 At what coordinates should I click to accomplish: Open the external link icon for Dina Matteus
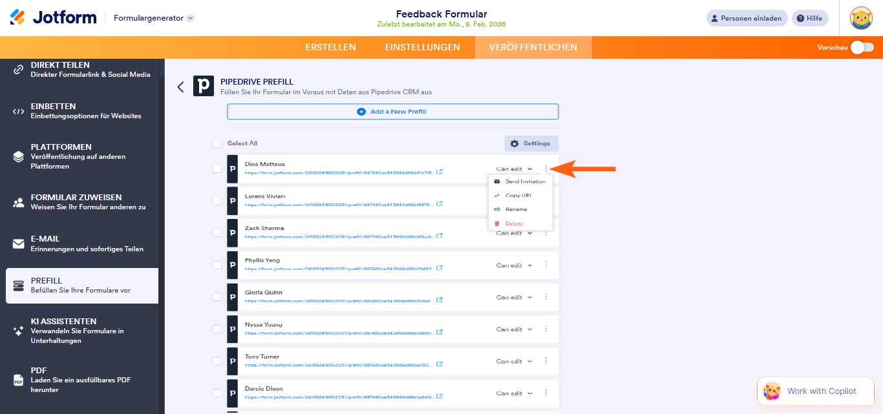click(x=440, y=172)
